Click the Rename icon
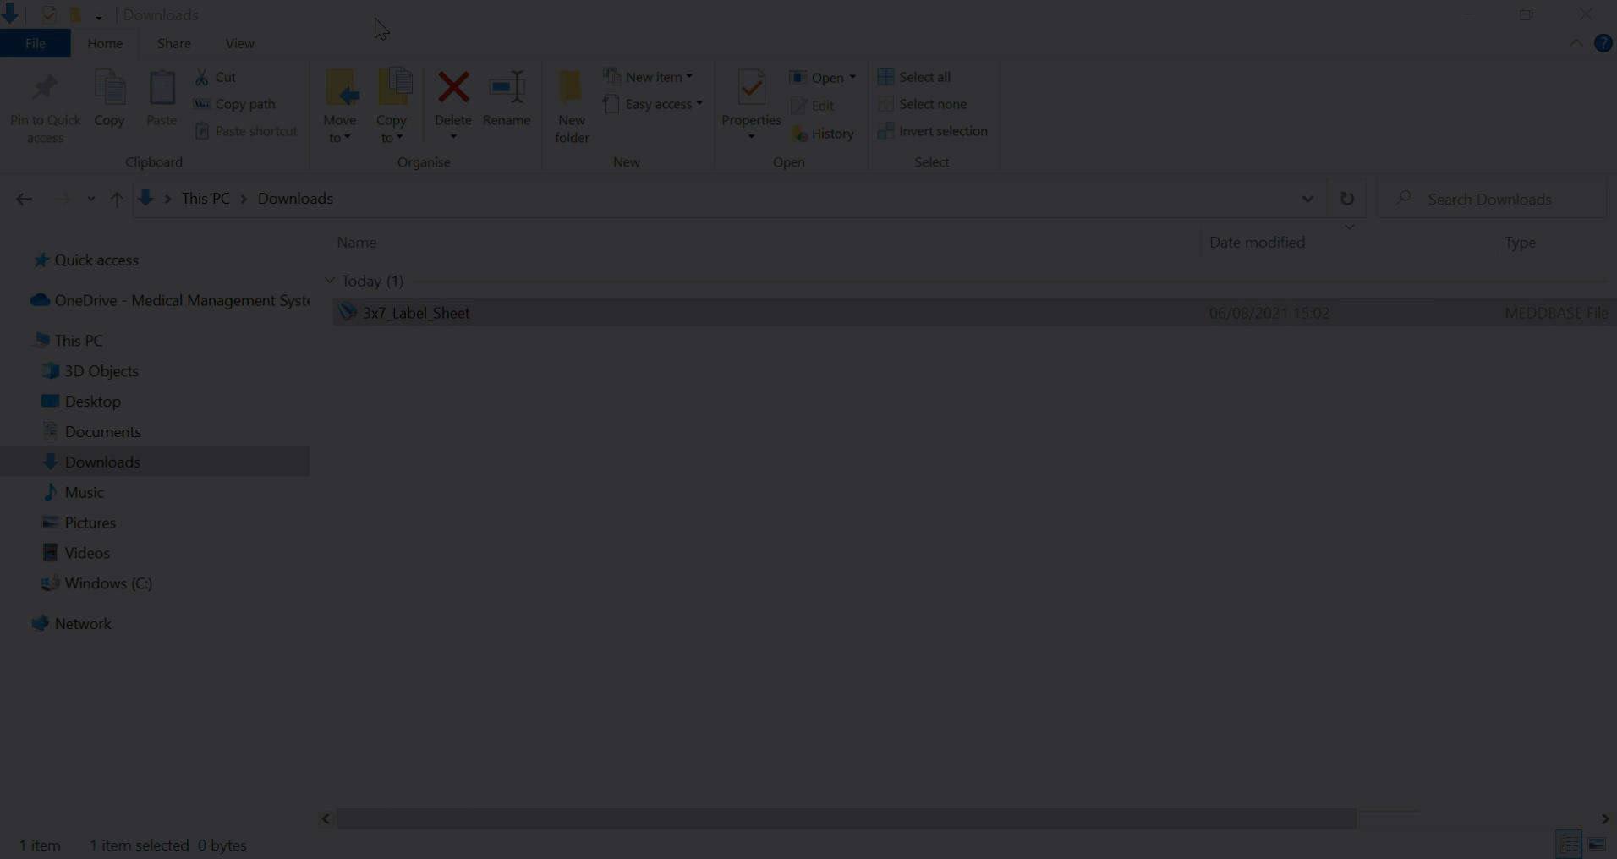 507,87
